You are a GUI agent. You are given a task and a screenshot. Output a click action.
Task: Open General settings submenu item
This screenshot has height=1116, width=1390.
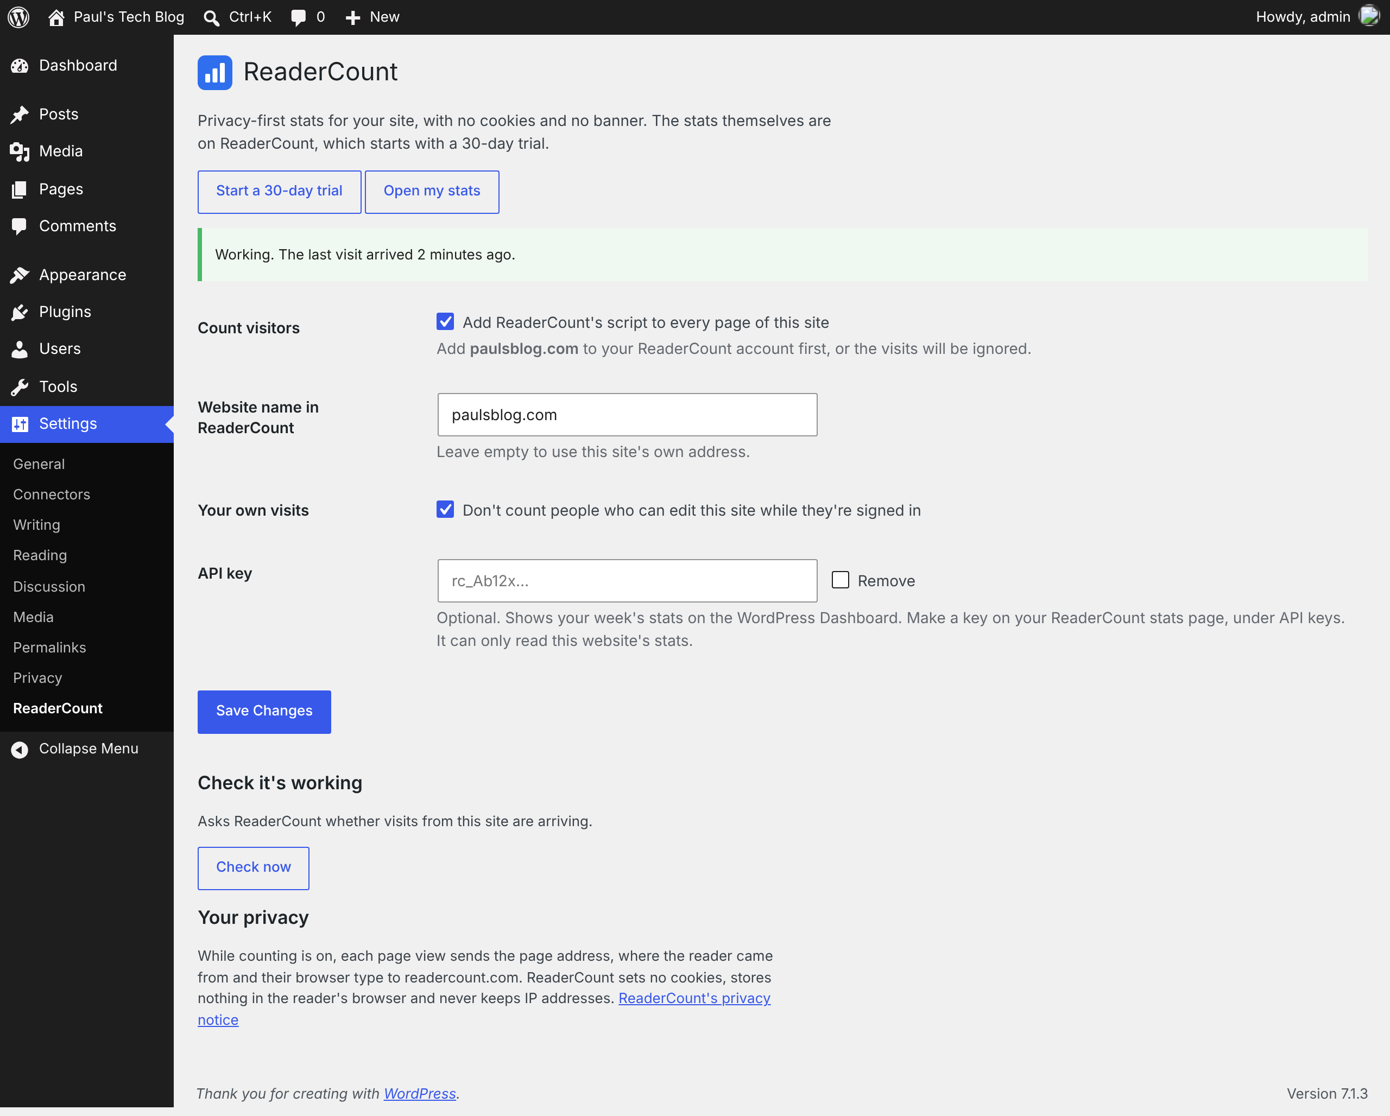(x=39, y=464)
